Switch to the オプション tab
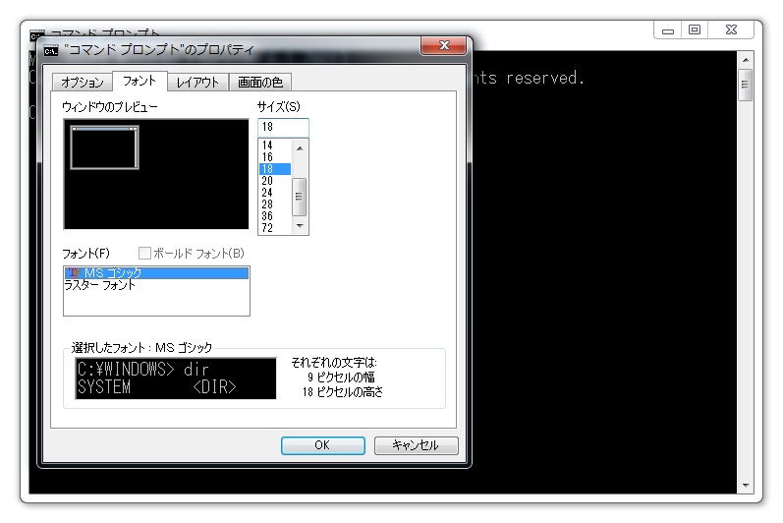This screenshot has height=523, width=783. point(83,82)
